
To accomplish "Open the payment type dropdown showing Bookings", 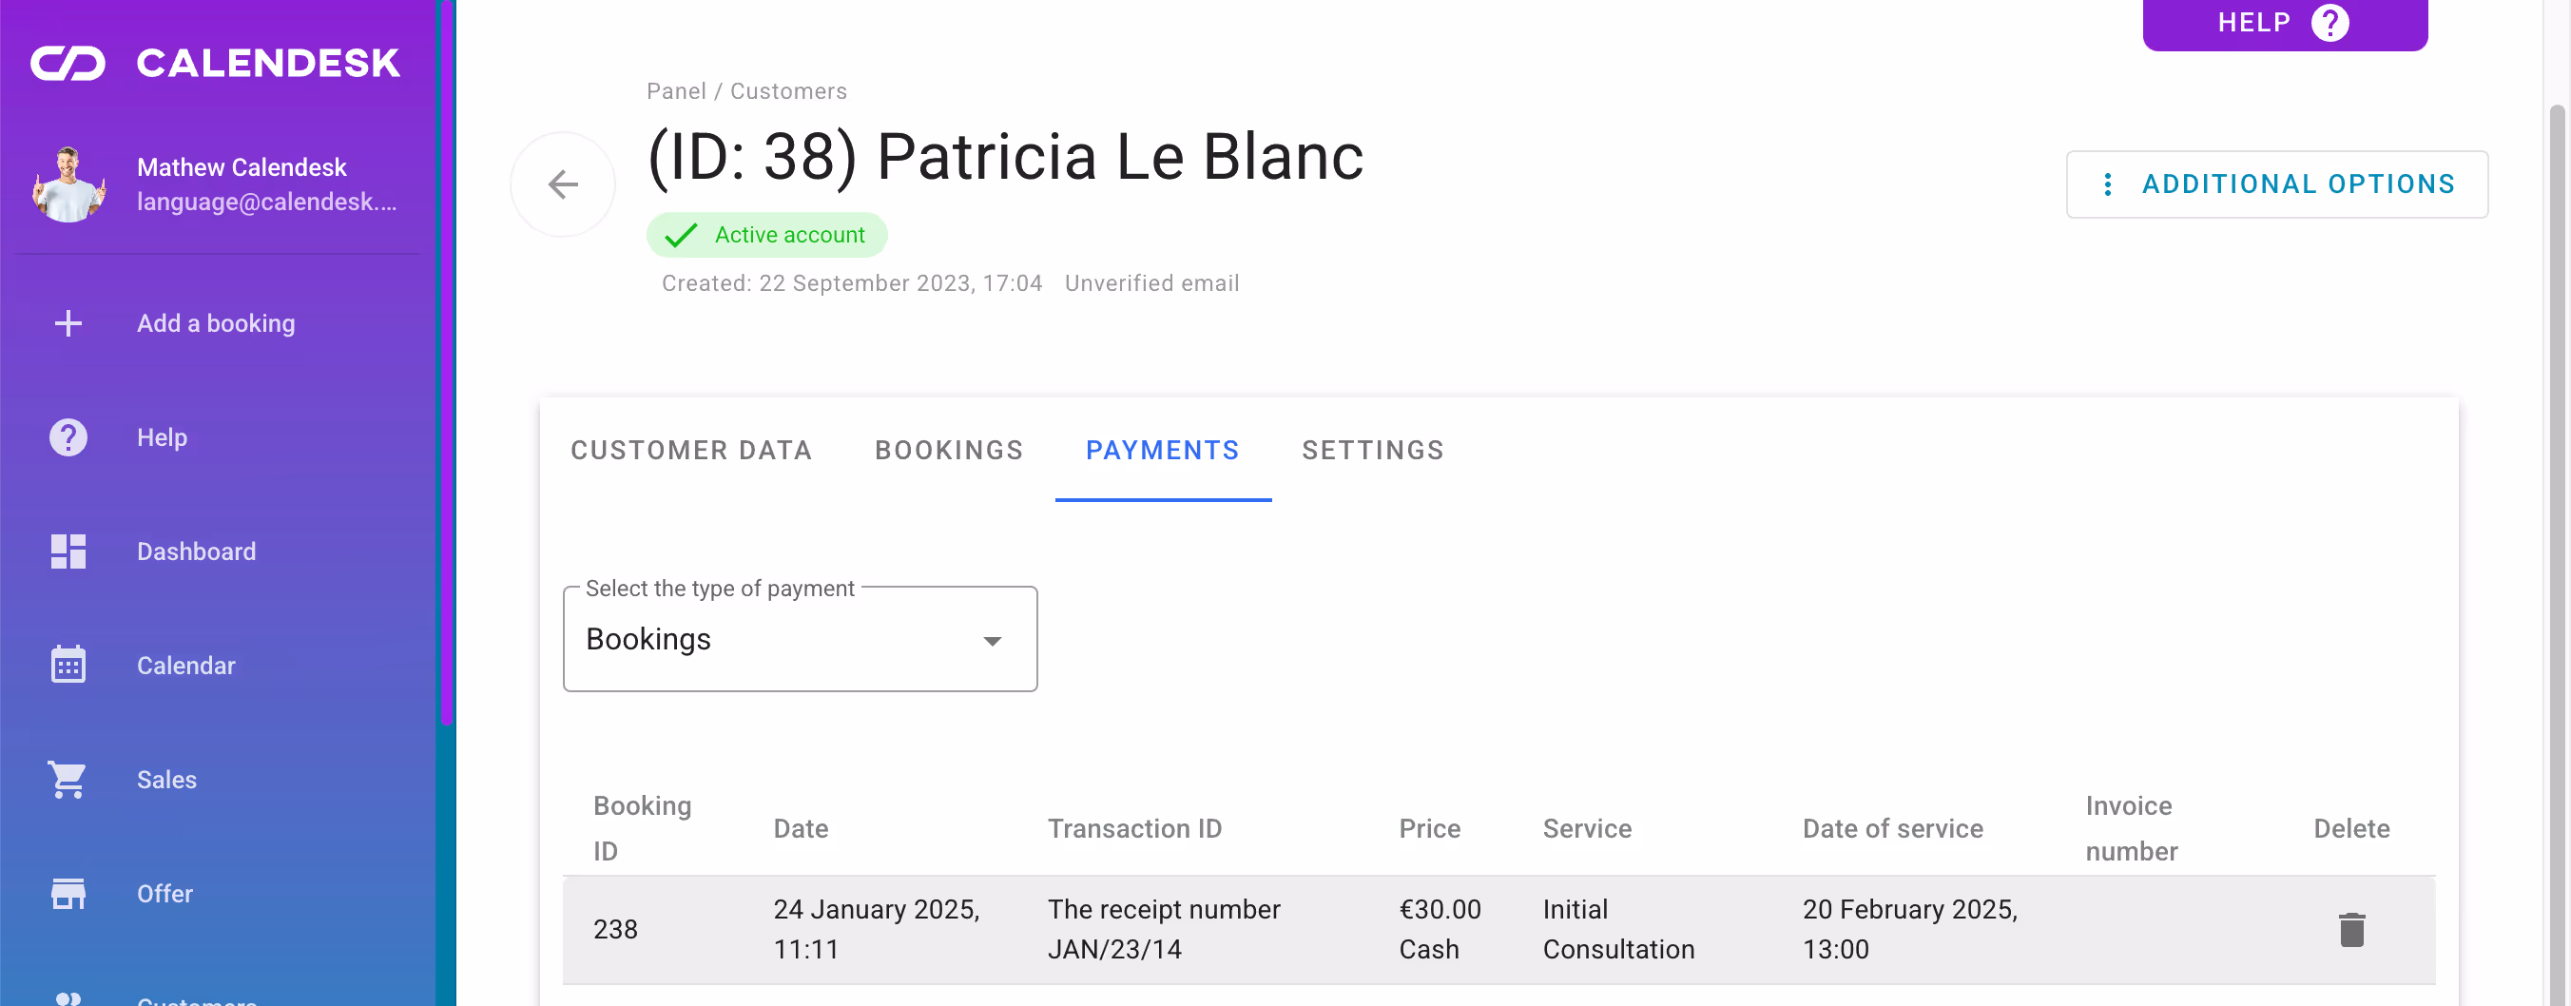I will click(799, 639).
